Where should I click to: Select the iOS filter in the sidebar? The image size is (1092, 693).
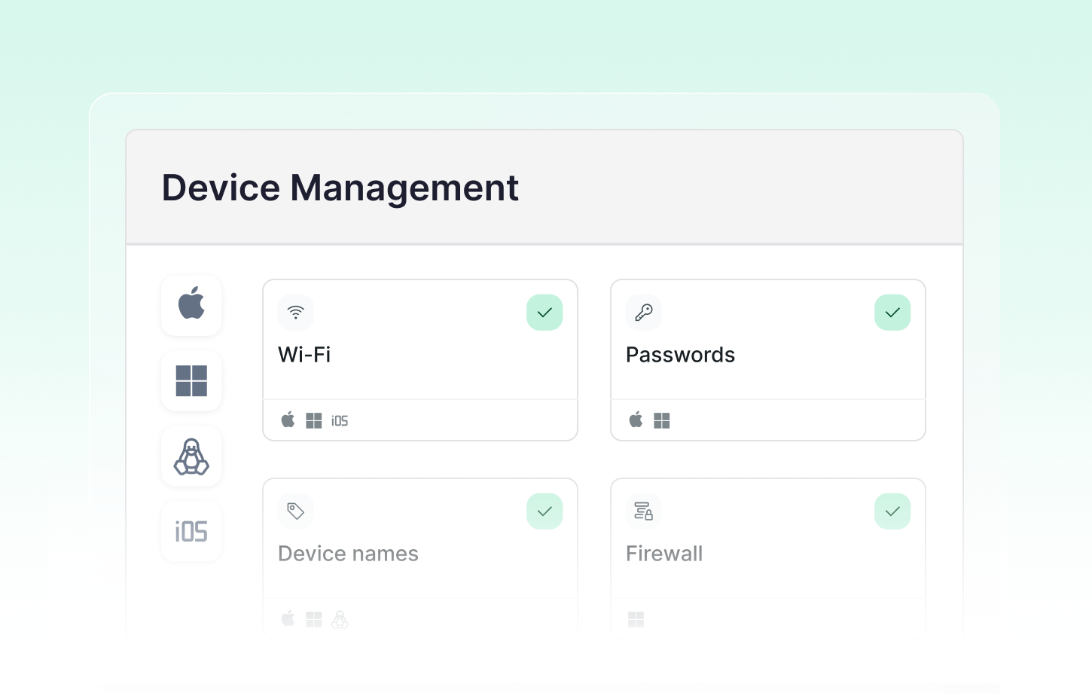tap(191, 531)
